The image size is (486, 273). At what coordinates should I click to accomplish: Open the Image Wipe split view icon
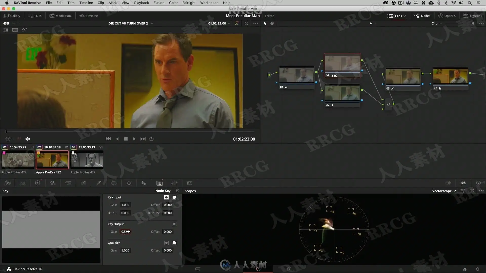pos(6,30)
